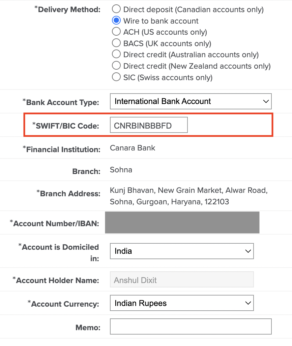Click inside the Memo text box
The image size is (292, 346).
click(191, 327)
